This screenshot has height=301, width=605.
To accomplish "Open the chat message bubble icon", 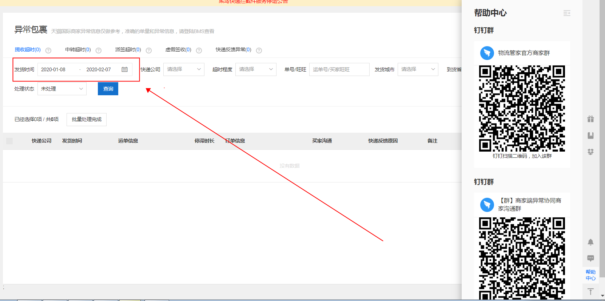I will [x=590, y=258].
